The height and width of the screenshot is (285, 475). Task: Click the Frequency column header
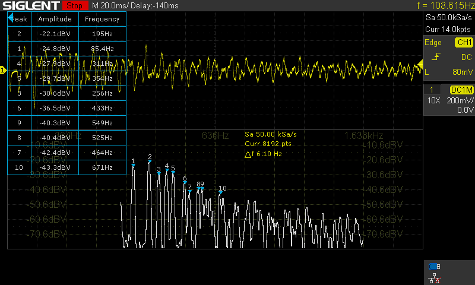click(102, 19)
